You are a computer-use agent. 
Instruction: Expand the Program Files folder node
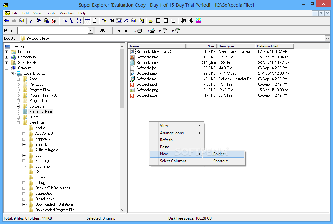[x=18, y=90]
